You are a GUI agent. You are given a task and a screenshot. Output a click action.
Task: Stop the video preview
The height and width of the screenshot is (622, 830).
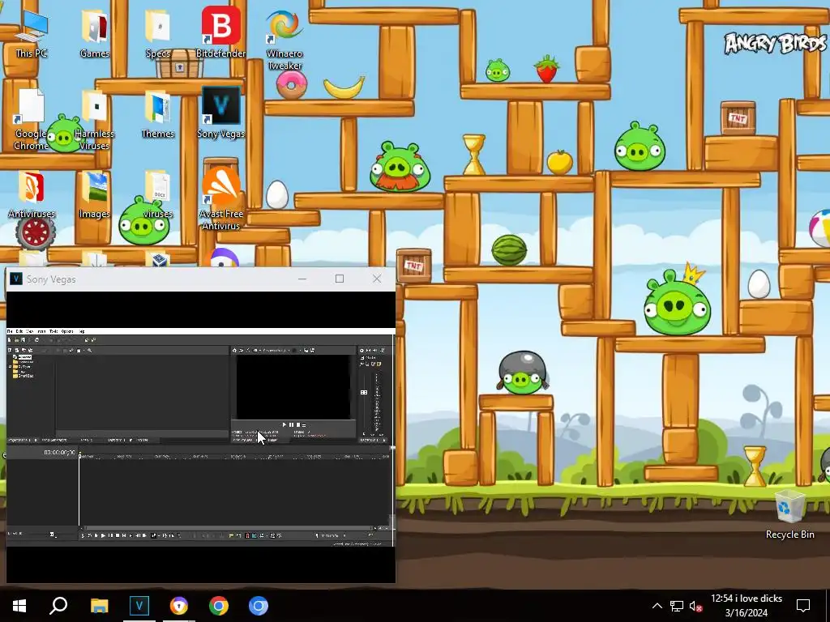(298, 424)
